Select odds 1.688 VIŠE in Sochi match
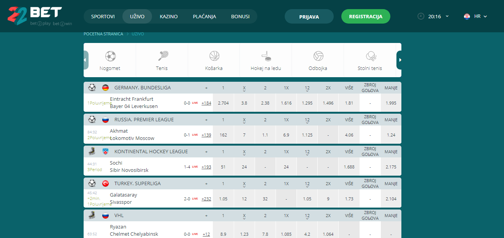This screenshot has width=504, height=238. tap(349, 167)
